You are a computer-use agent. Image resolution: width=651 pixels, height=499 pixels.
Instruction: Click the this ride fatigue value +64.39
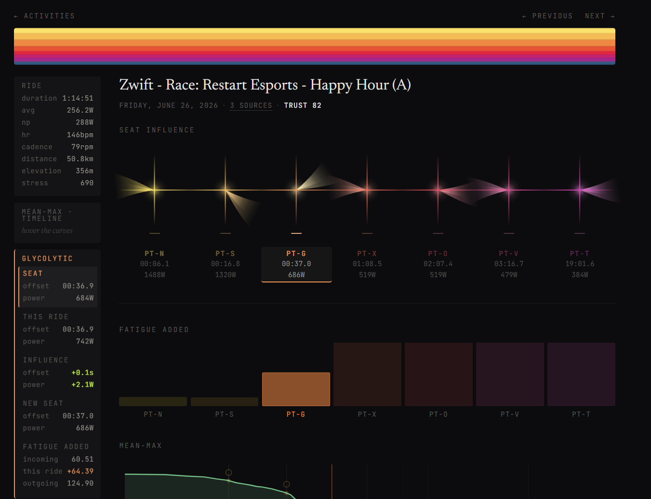click(80, 471)
